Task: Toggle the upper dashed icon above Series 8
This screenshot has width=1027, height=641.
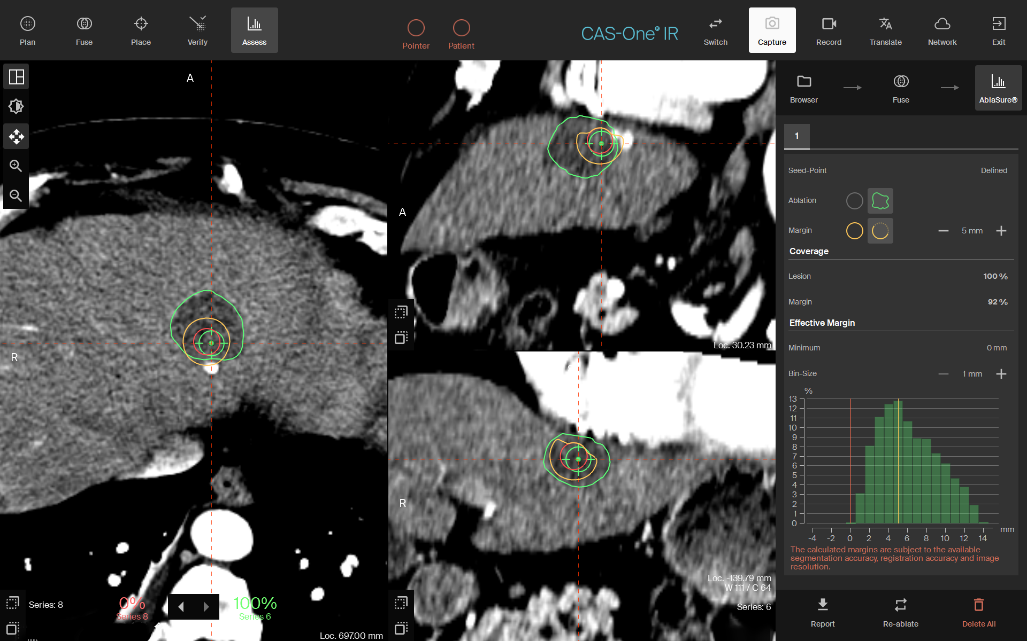Action: click(x=12, y=603)
